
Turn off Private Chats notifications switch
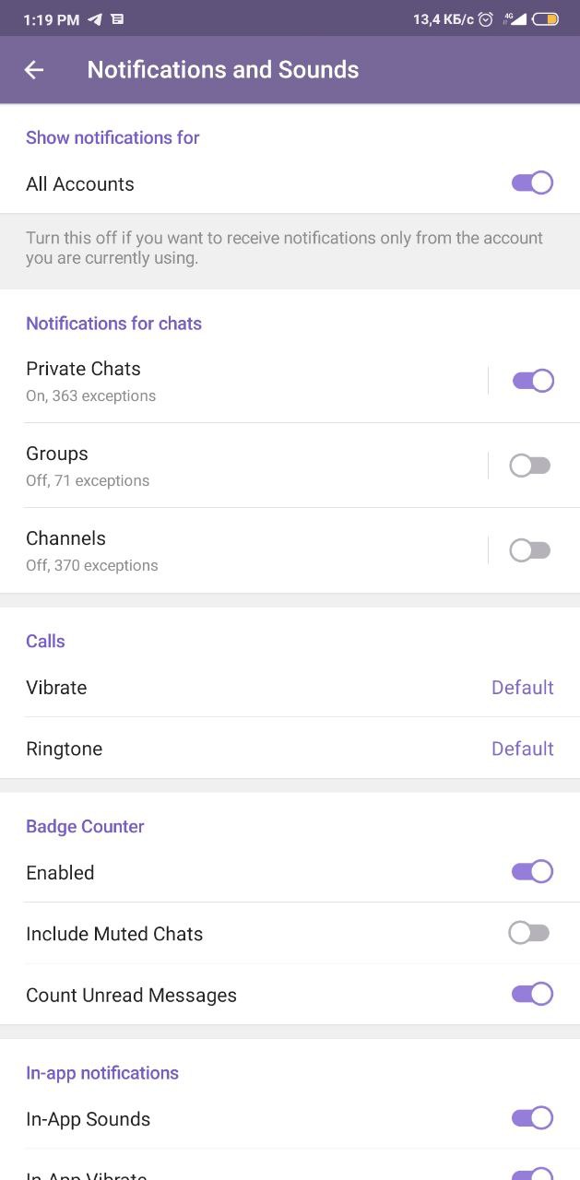532,381
